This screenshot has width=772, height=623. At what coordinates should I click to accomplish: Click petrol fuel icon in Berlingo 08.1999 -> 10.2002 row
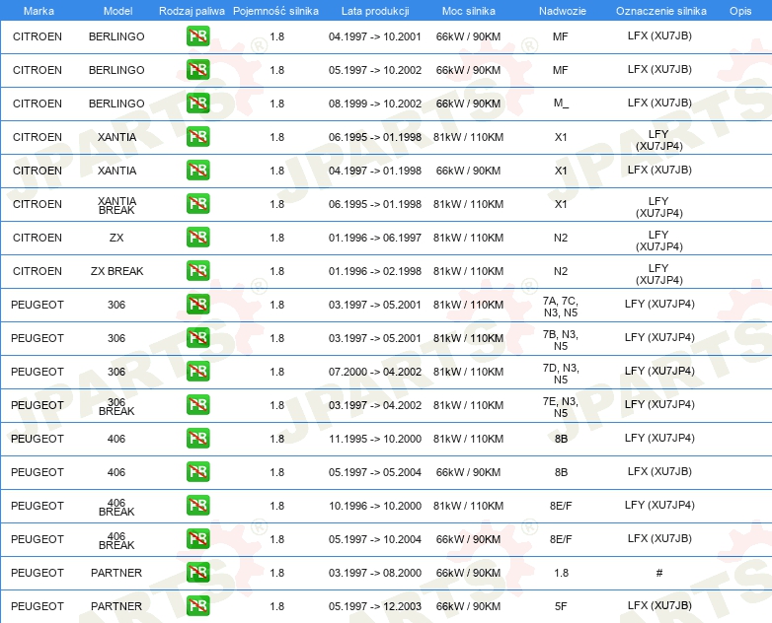[197, 103]
